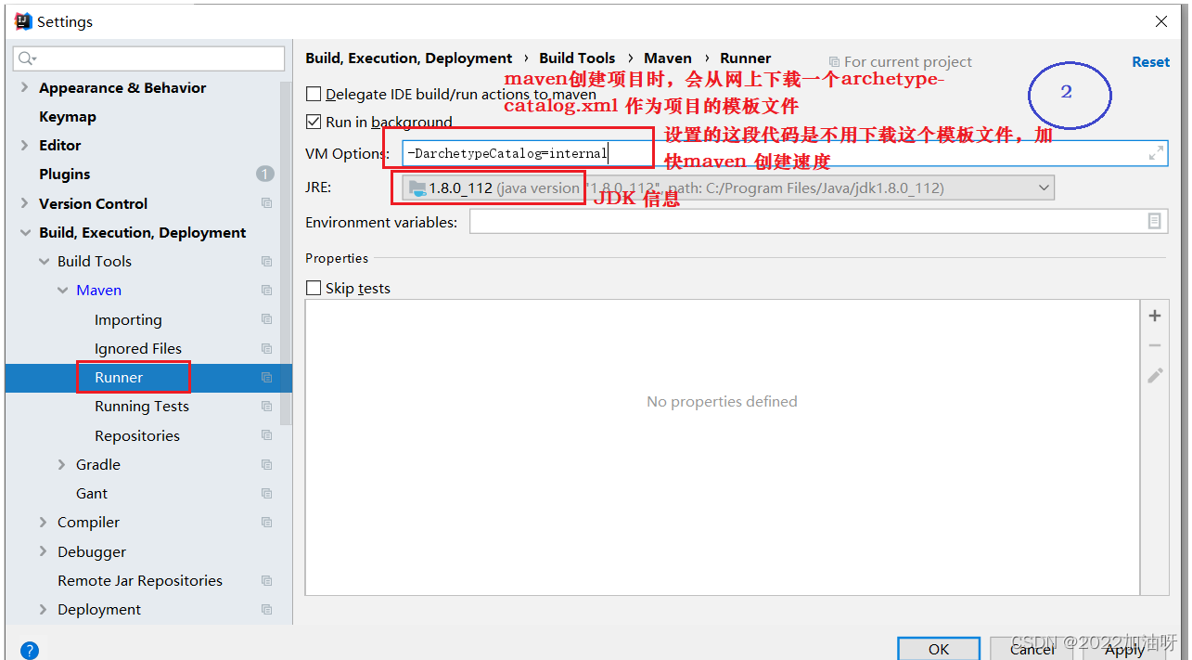Screen dimensions: 1192x660
Task: Click the project-level icon beside Remote Jar Repositories
Action: click(x=267, y=580)
